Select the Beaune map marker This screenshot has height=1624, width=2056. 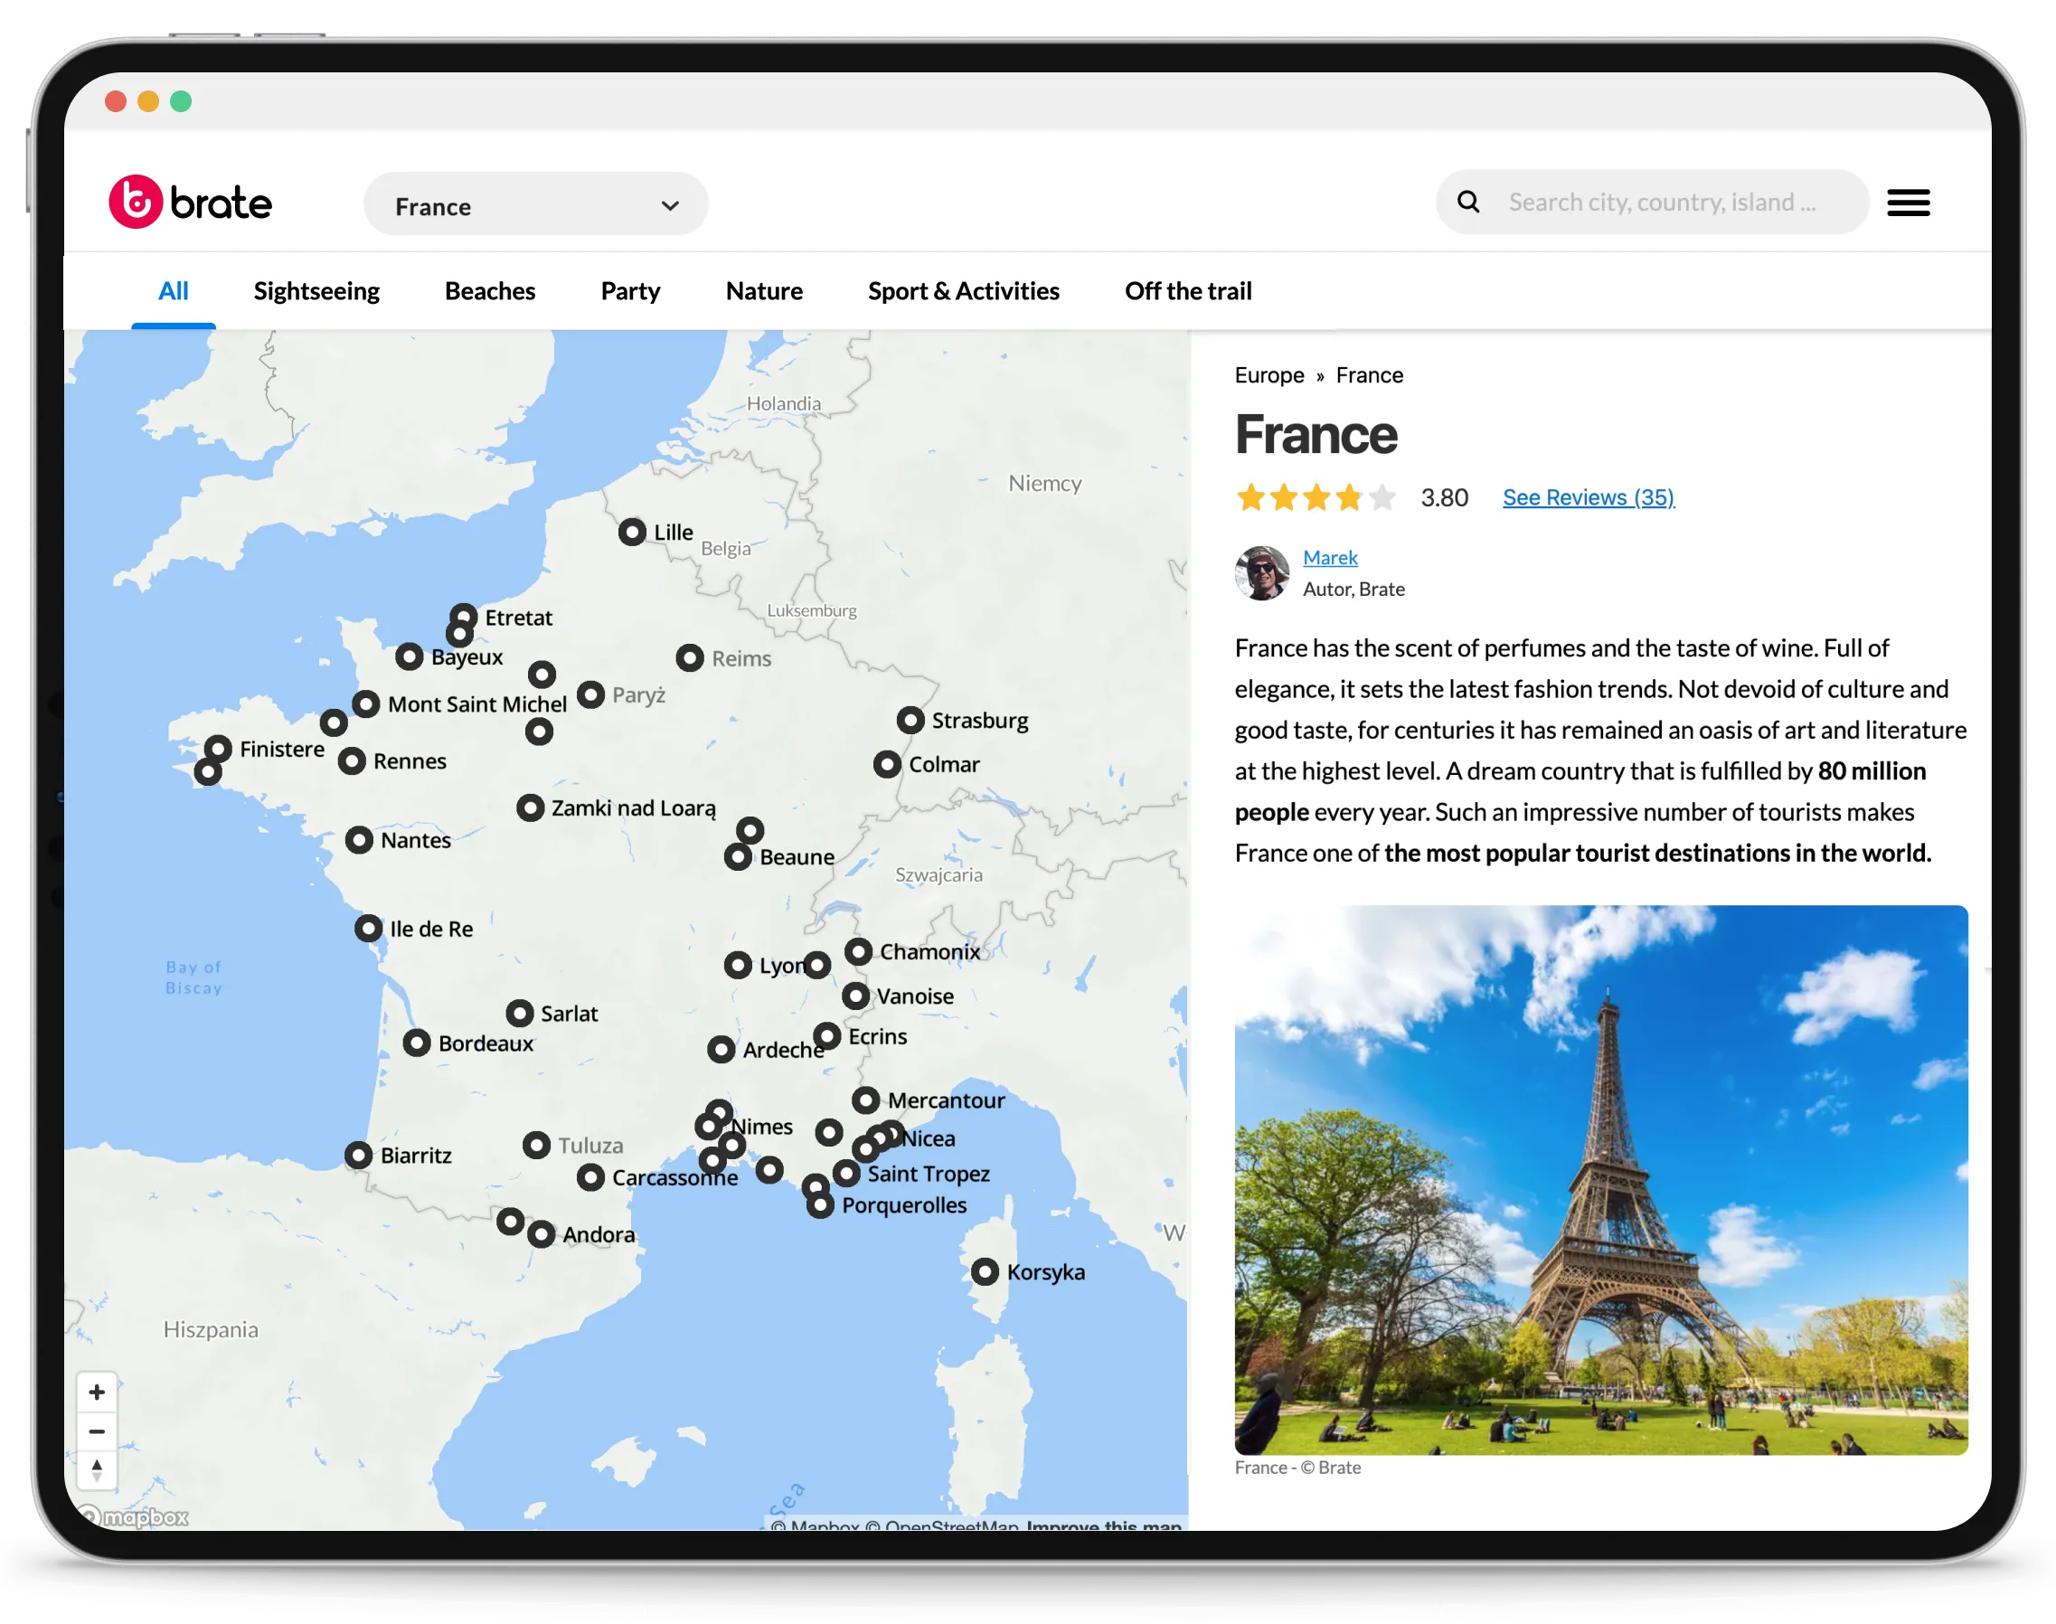[739, 856]
